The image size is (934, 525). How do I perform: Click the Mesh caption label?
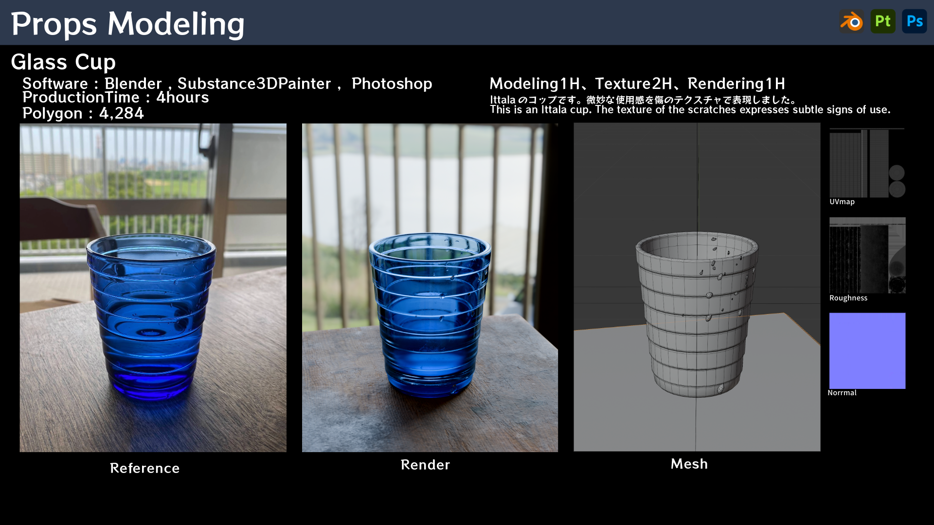689,464
